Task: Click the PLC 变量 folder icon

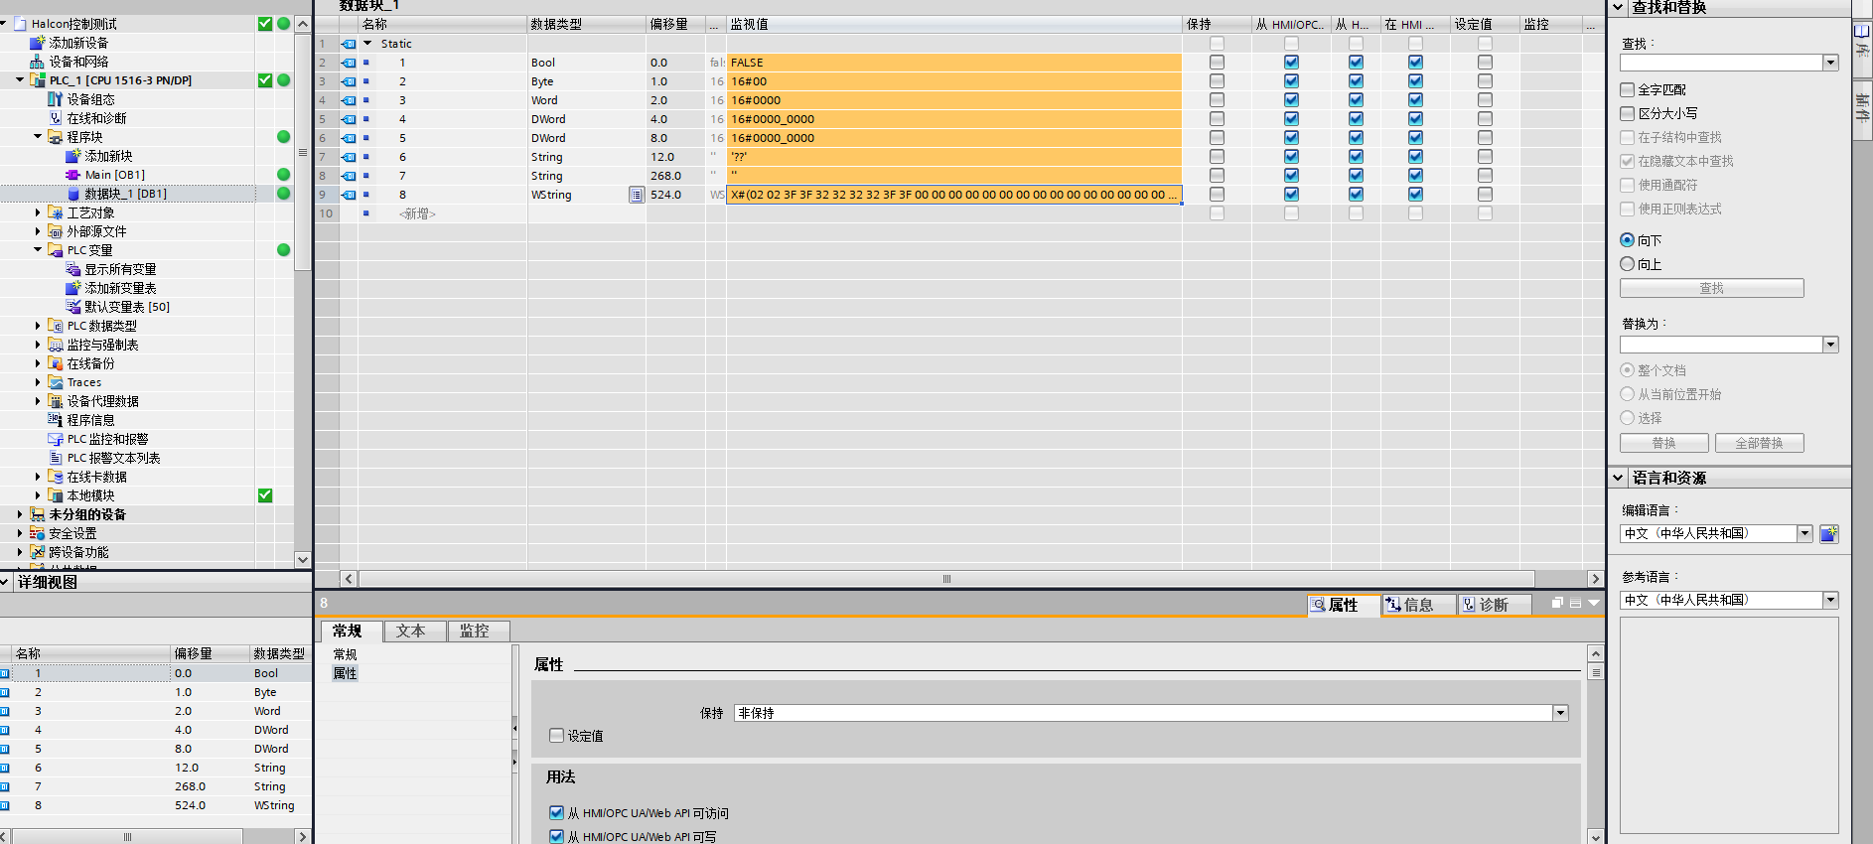Action: click(x=56, y=250)
